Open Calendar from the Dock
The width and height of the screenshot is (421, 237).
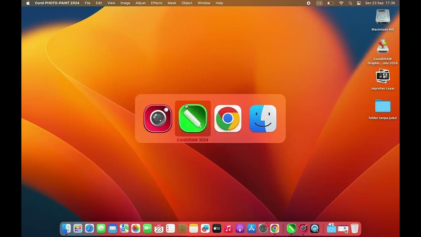159,228
